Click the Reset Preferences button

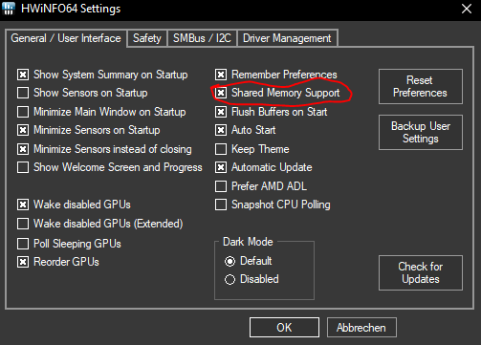coord(421,86)
